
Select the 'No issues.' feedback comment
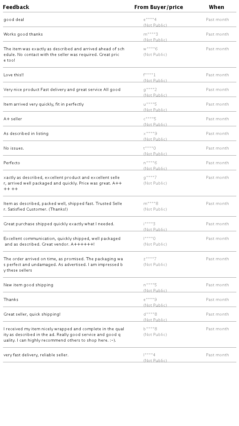[x=14, y=148]
